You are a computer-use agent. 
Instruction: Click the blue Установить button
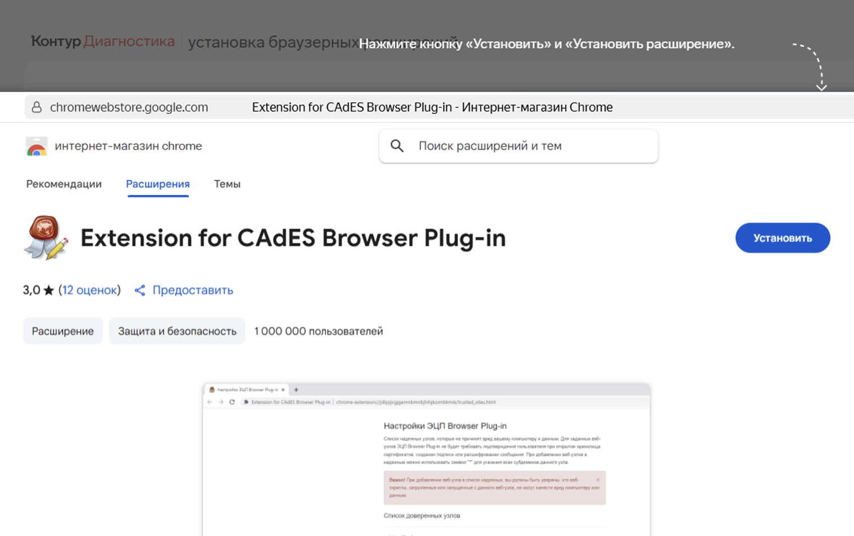coord(782,238)
